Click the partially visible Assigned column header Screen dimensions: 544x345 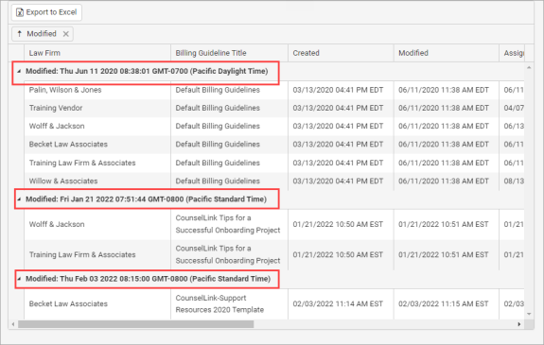coord(512,53)
